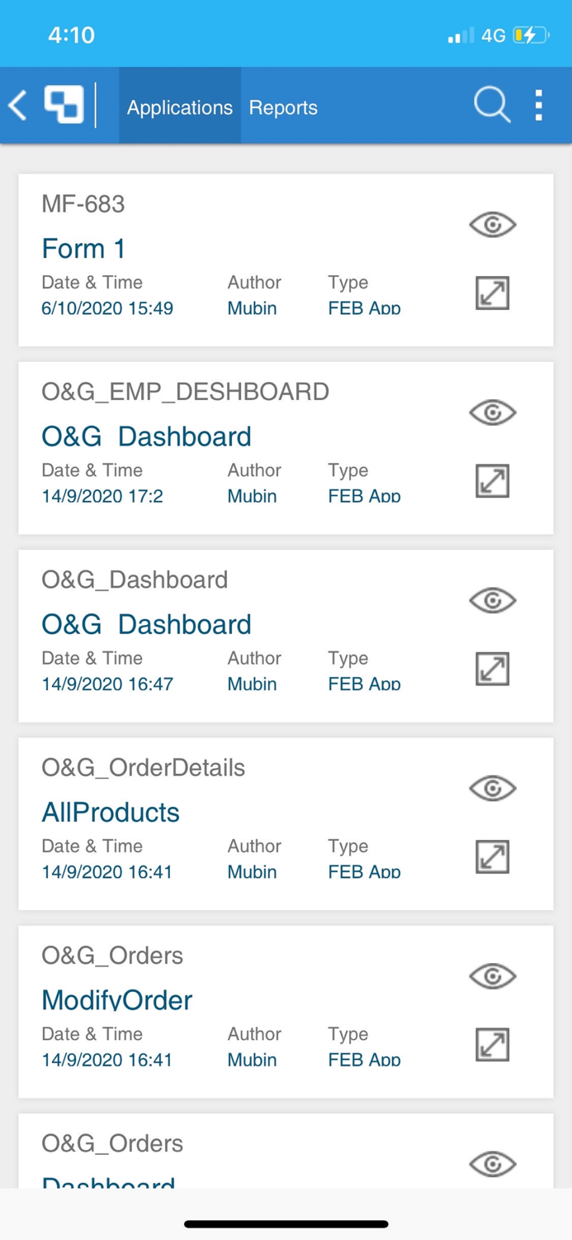Open AllProducts using its expand icon

point(492,856)
